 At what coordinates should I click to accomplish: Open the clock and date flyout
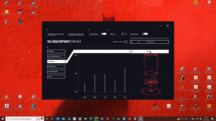coord(206,119)
